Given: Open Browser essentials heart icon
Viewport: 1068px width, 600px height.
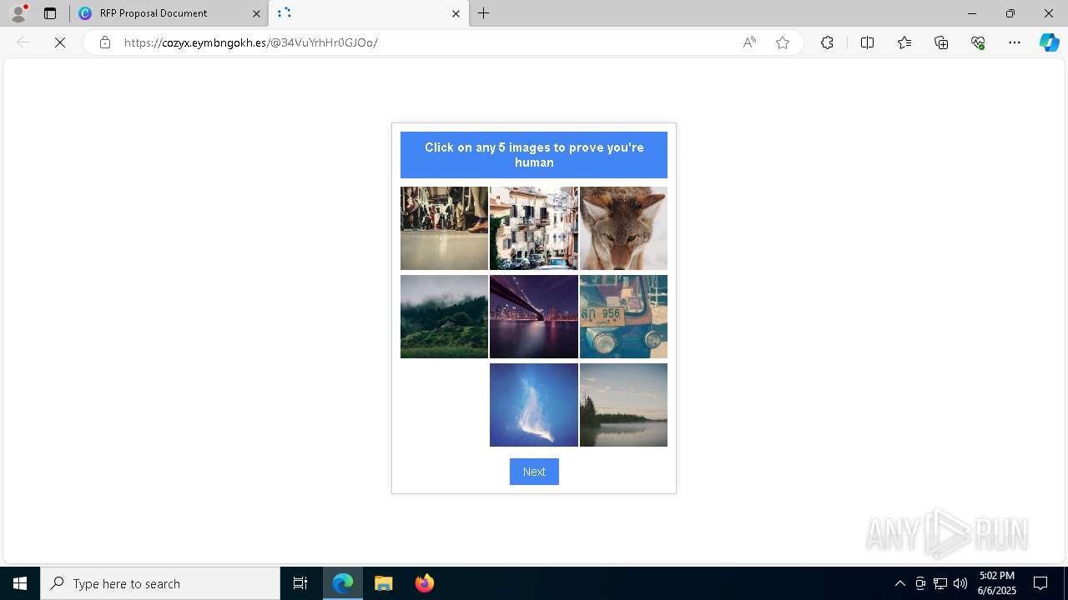Looking at the screenshot, I should point(978,42).
